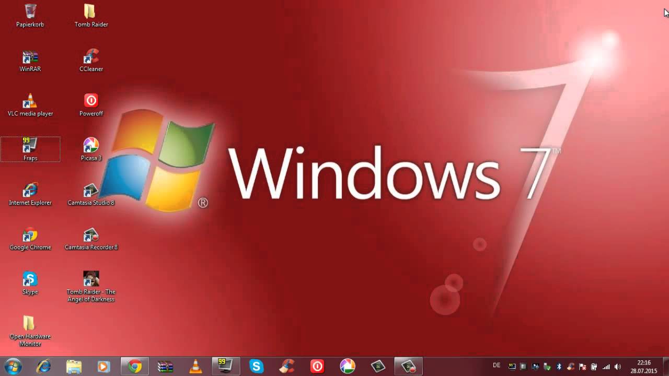
Task: Click the Show desktop button
Action: [665, 367]
